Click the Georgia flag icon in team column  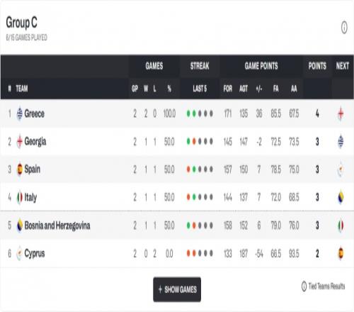pyautogui.click(x=20, y=142)
